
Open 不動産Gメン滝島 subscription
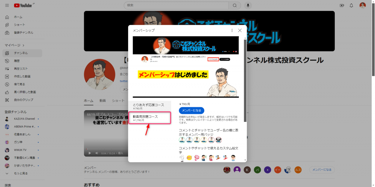coord(22,158)
